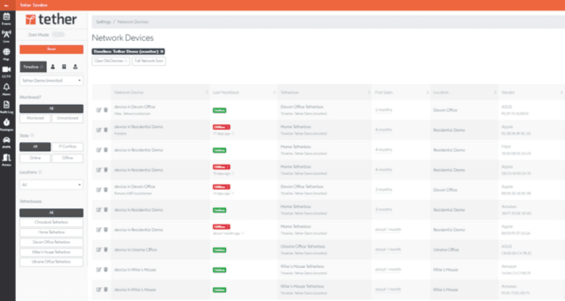Open the Live view icon

[x=6, y=36]
